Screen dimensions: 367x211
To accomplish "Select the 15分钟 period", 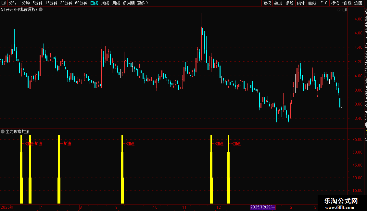I will tap(51, 3).
